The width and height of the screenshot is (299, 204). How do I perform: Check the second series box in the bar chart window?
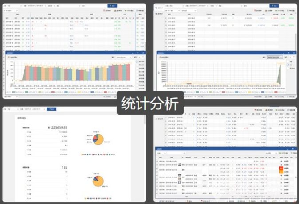pos(137,65)
